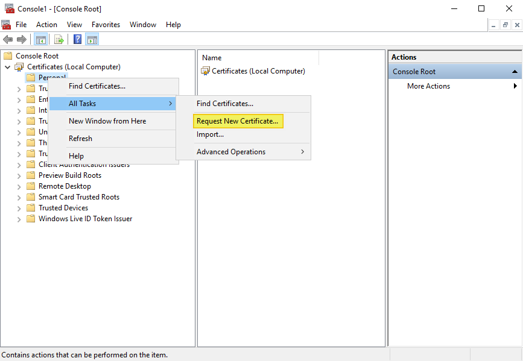Toggle the Show/Hide Console Tree toolbar button

coord(41,40)
